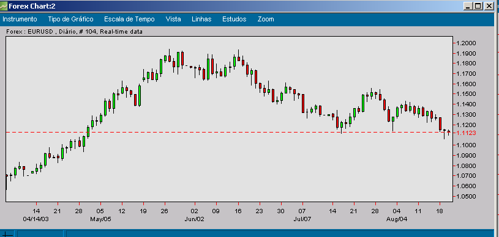Open the Tipo de Gráfico menu
This screenshot has height=237, width=499.
[x=70, y=19]
